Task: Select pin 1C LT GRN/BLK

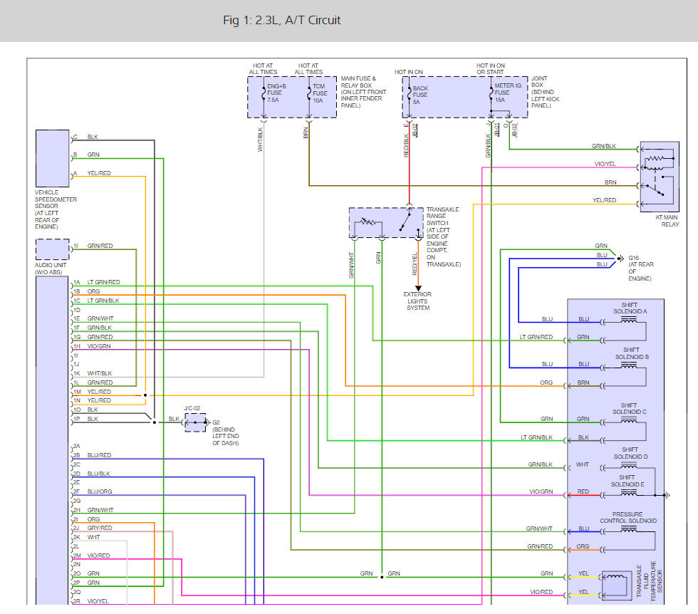Action: pos(96,301)
